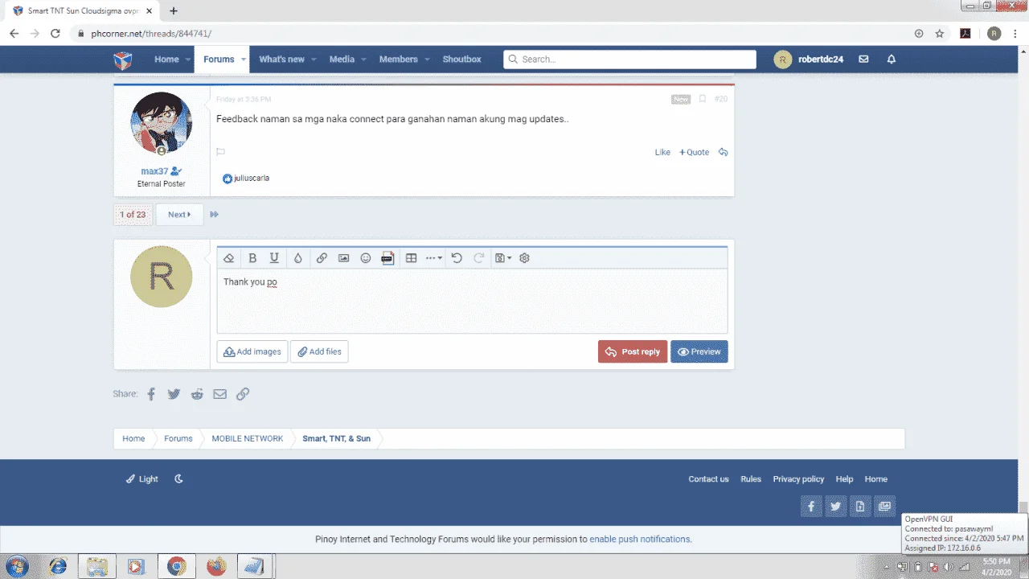Open the Media navigation tab
This screenshot has height=579, width=1029.
[342, 60]
